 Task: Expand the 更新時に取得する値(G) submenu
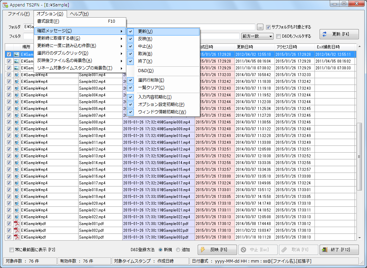80,38
